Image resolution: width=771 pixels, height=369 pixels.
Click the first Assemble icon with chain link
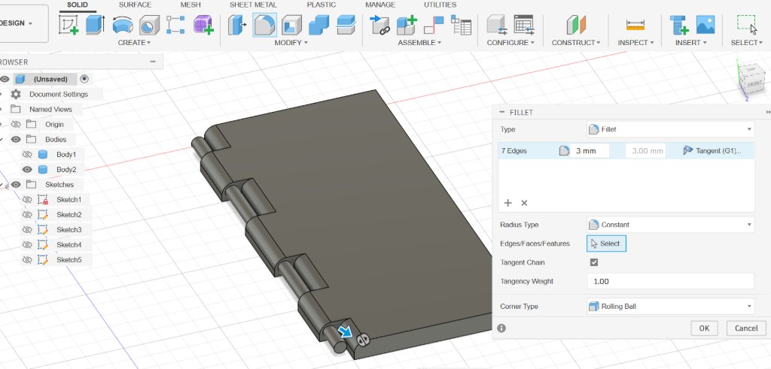379,25
